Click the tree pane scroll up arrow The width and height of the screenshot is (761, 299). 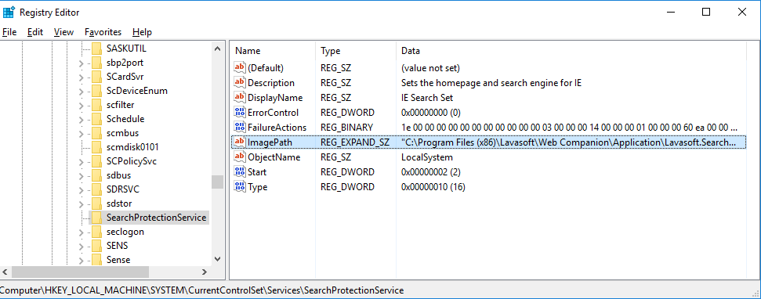pyautogui.click(x=217, y=48)
